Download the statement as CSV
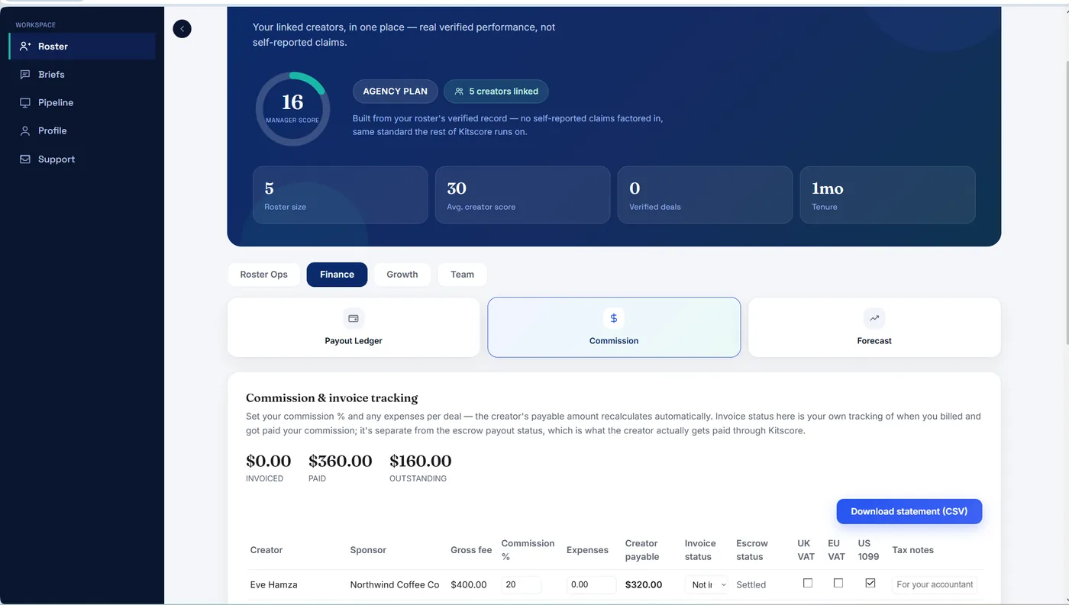 (909, 512)
